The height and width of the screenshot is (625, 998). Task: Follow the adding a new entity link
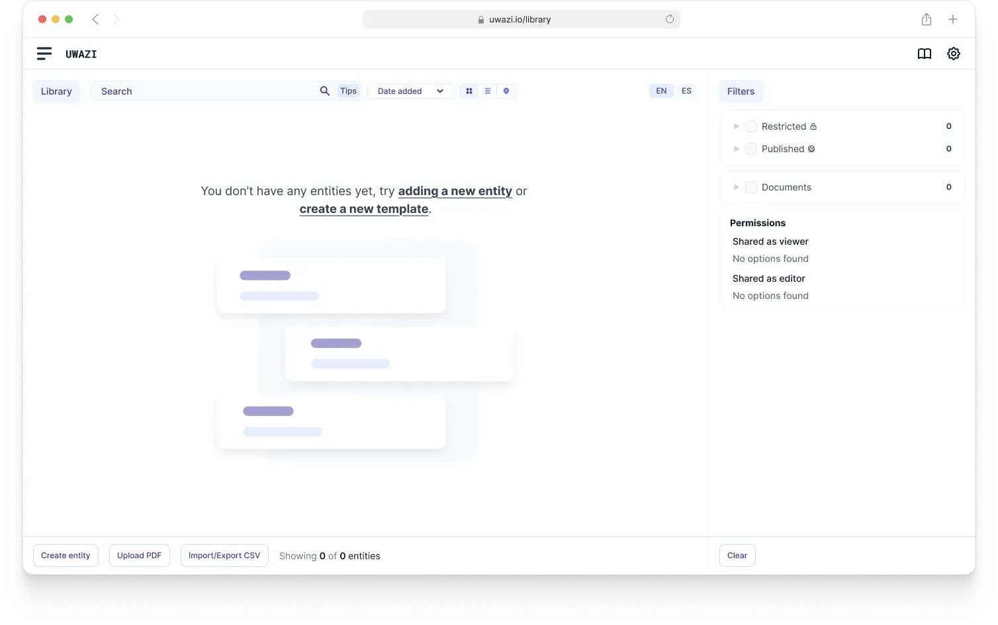(455, 191)
